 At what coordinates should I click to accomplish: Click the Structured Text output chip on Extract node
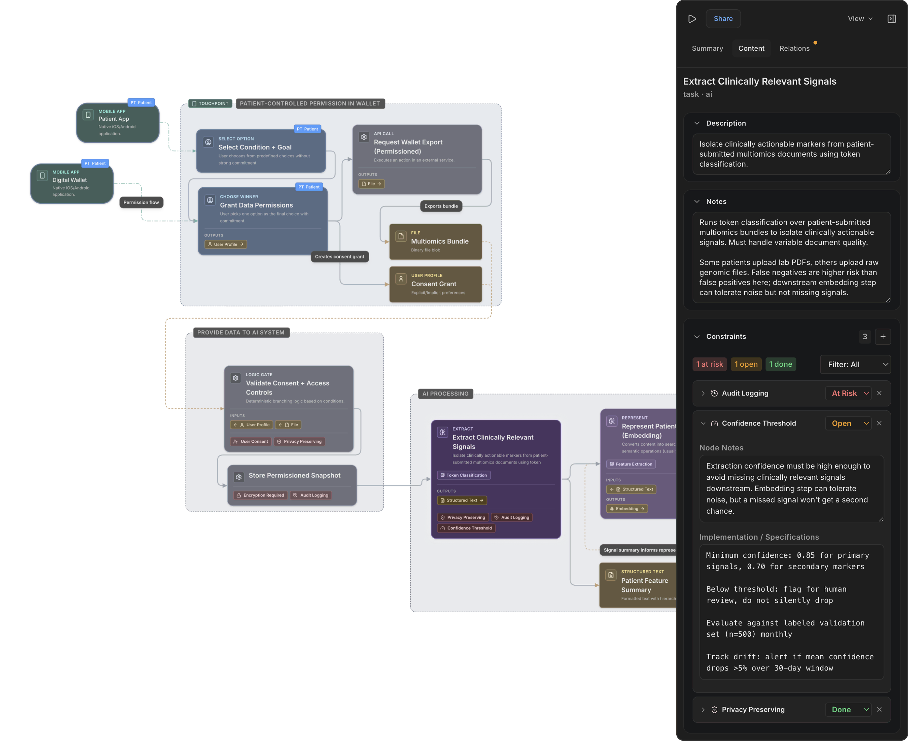(462, 500)
